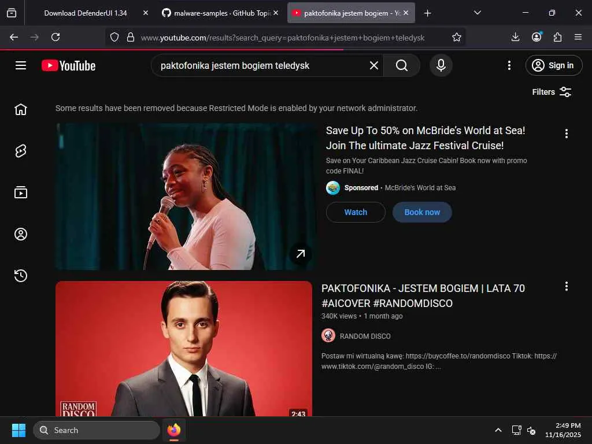Close the YouTube search tab
The height and width of the screenshot is (444, 592).
[406, 13]
